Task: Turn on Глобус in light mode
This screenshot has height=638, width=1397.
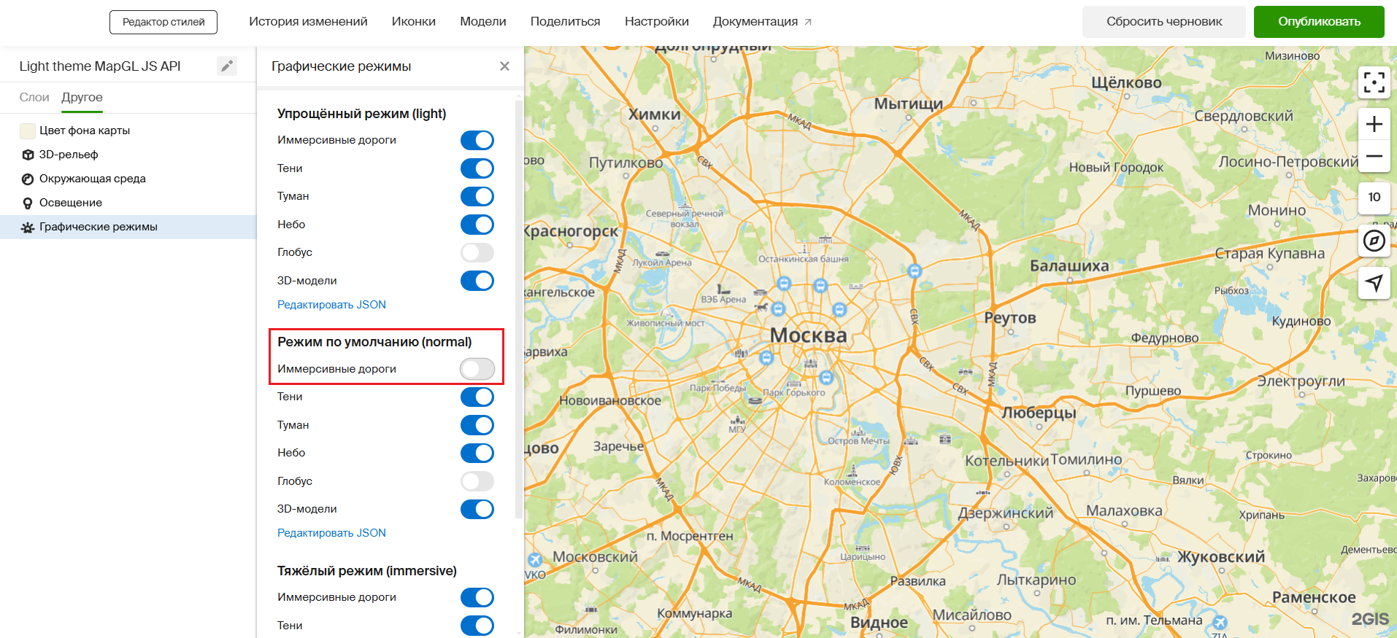Action: click(x=477, y=252)
